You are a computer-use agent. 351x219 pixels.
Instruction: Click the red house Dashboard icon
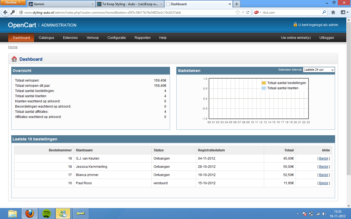coord(14,59)
